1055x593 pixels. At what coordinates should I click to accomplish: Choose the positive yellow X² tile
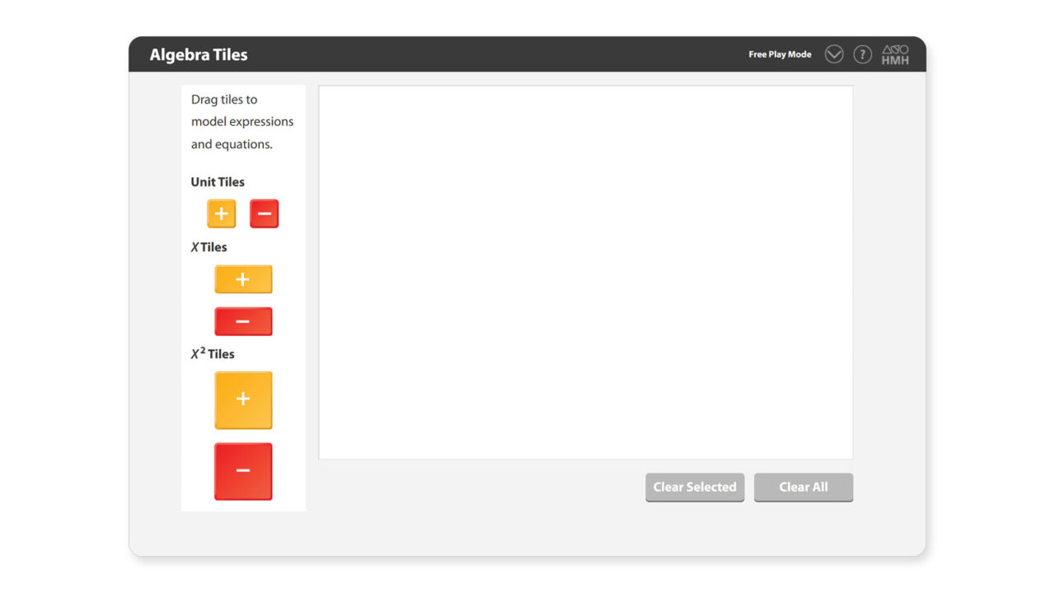pos(243,400)
